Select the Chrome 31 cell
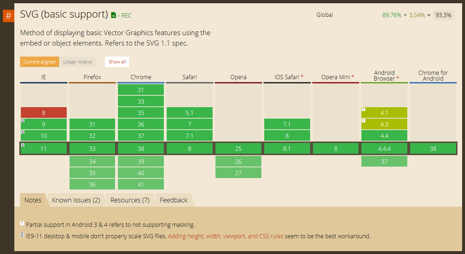 pyautogui.click(x=141, y=90)
